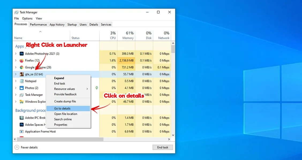Click Firefox memory value 2,156.9 MB
This screenshot has height=160, width=302.
126,60
